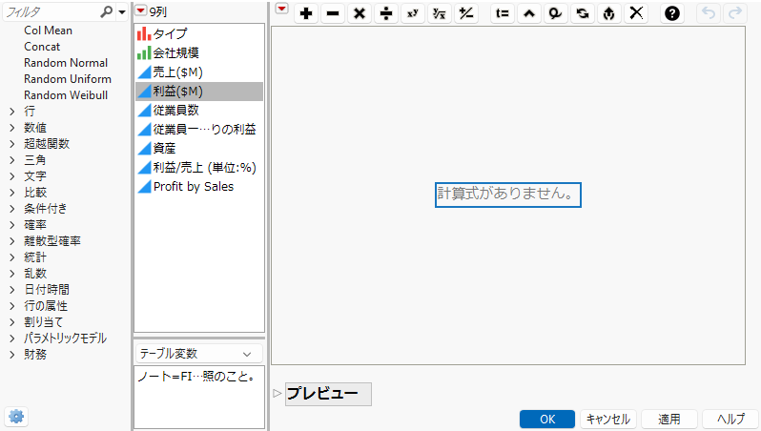Screen dimensions: 761x431
Task: Expand the 財務 function group
Action: coord(12,355)
